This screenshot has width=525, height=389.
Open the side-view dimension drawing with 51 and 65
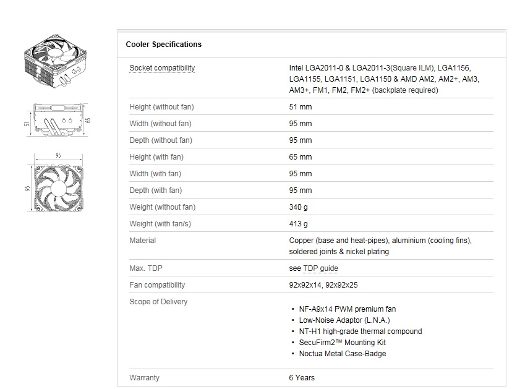(x=58, y=120)
